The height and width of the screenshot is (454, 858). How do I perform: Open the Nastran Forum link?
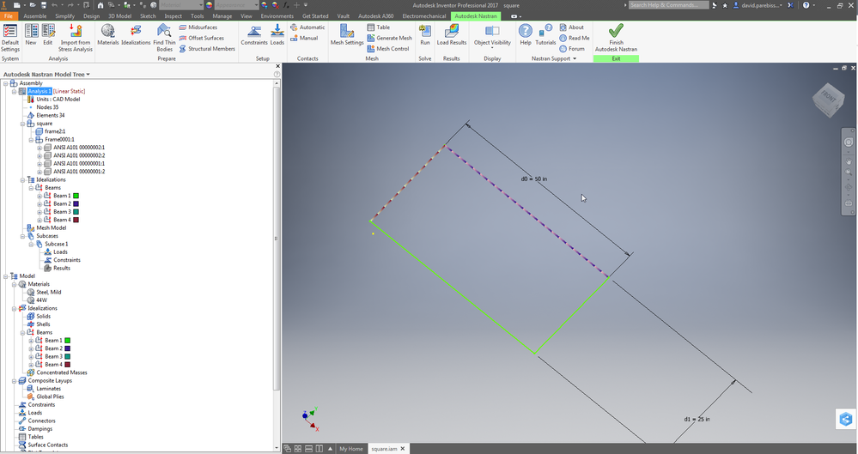coord(572,49)
